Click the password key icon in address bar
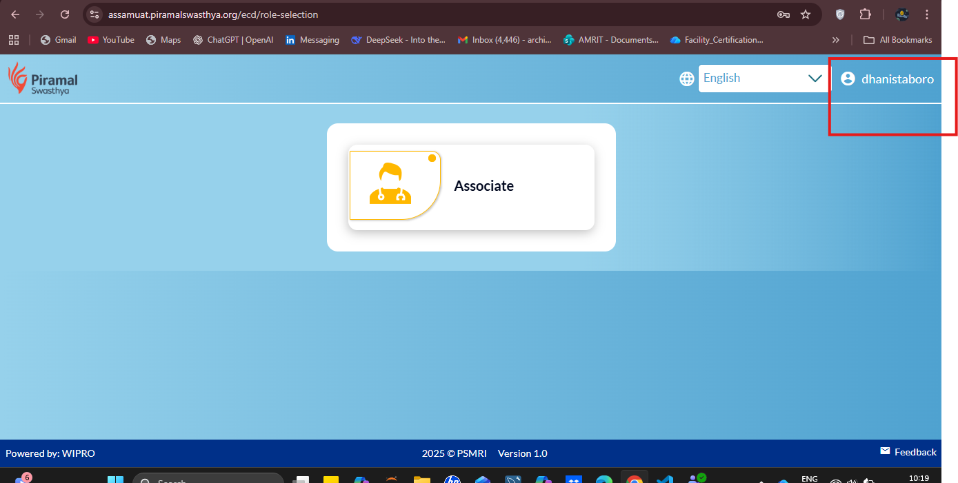The height and width of the screenshot is (483, 958). click(783, 14)
